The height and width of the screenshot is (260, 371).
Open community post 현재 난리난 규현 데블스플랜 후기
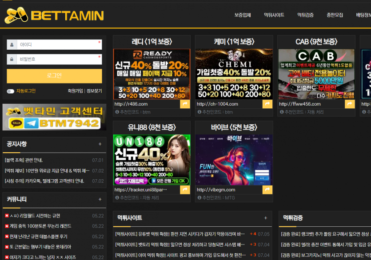[38, 236]
